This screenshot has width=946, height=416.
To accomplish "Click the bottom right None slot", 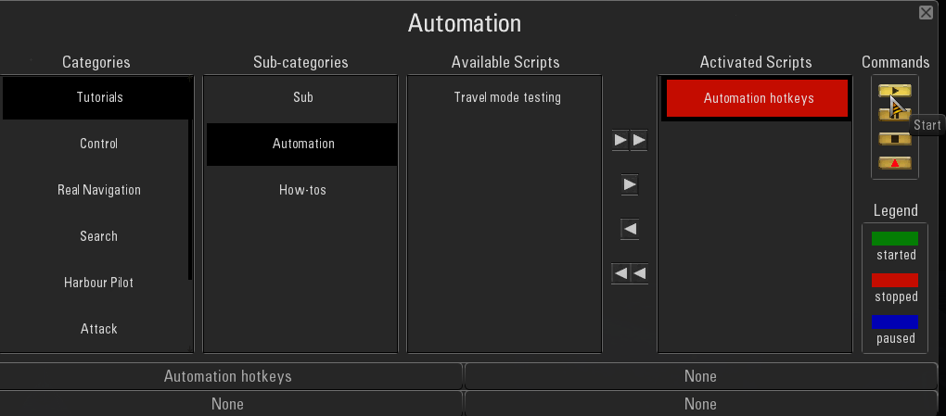I will pyautogui.click(x=701, y=403).
